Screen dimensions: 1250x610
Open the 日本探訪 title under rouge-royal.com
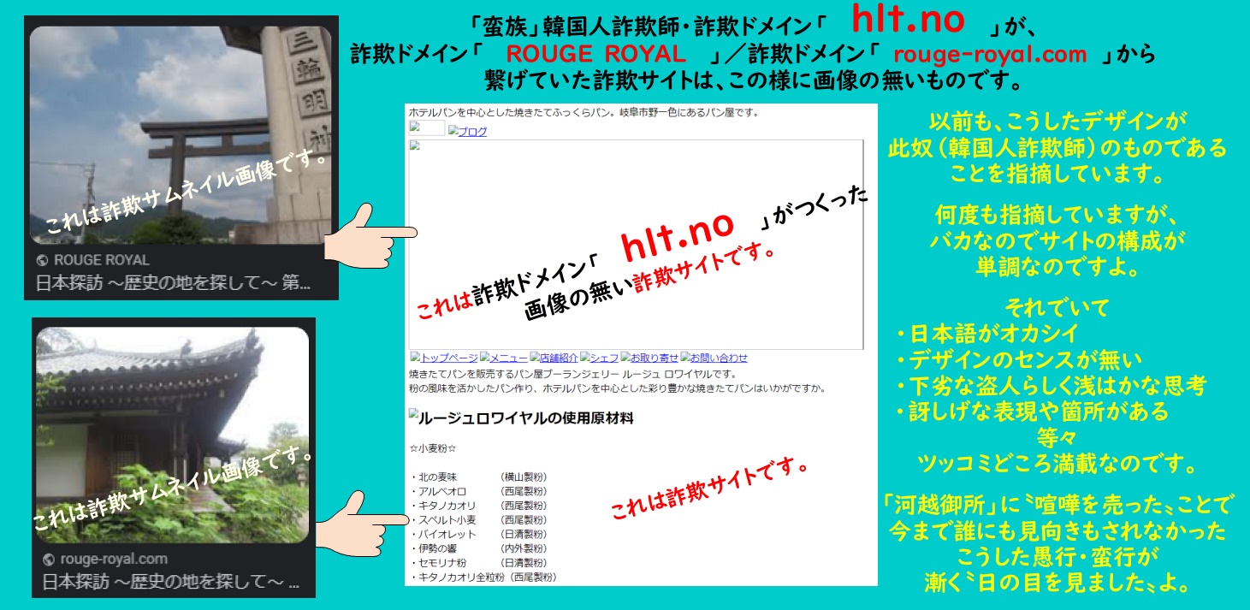[x=171, y=583]
